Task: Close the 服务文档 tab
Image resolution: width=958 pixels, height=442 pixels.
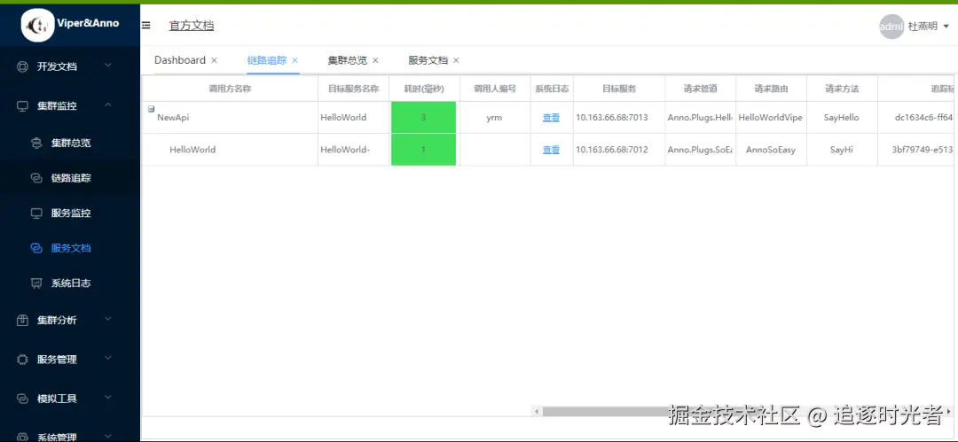Action: (x=456, y=60)
